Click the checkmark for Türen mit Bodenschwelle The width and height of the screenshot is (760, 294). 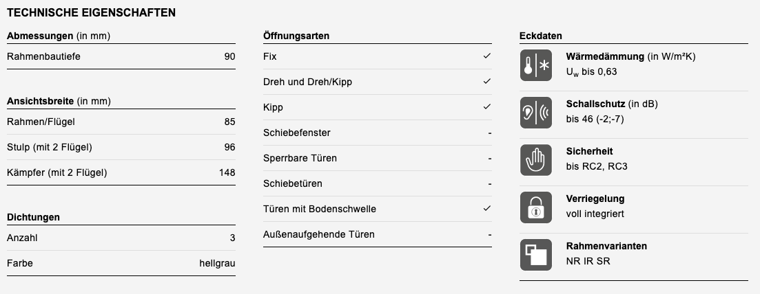coord(487,208)
